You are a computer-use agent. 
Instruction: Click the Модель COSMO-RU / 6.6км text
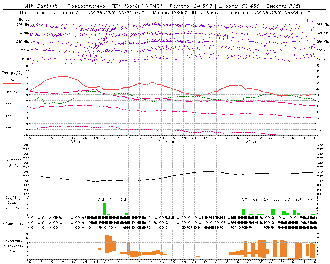pos(186,13)
